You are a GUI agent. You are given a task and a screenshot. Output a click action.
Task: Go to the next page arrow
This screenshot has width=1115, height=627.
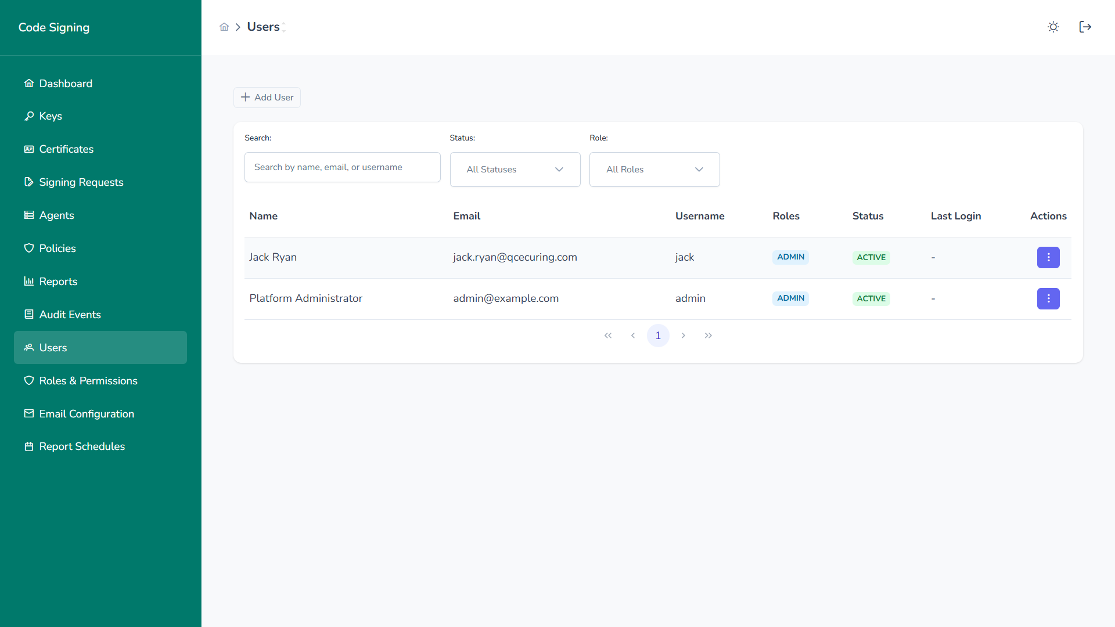(x=683, y=336)
